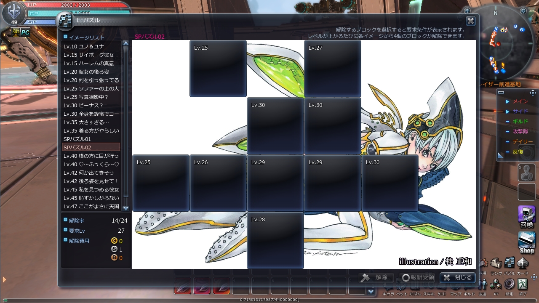Select Lv.20 彼女の後ろ姿 image
This screenshot has width=539, height=303.
tap(91, 72)
